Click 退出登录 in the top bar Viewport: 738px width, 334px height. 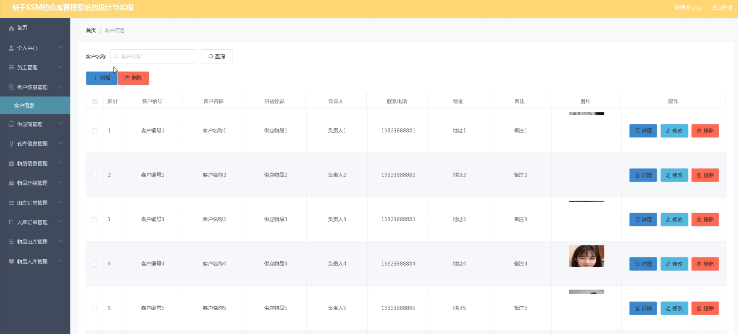pos(722,8)
